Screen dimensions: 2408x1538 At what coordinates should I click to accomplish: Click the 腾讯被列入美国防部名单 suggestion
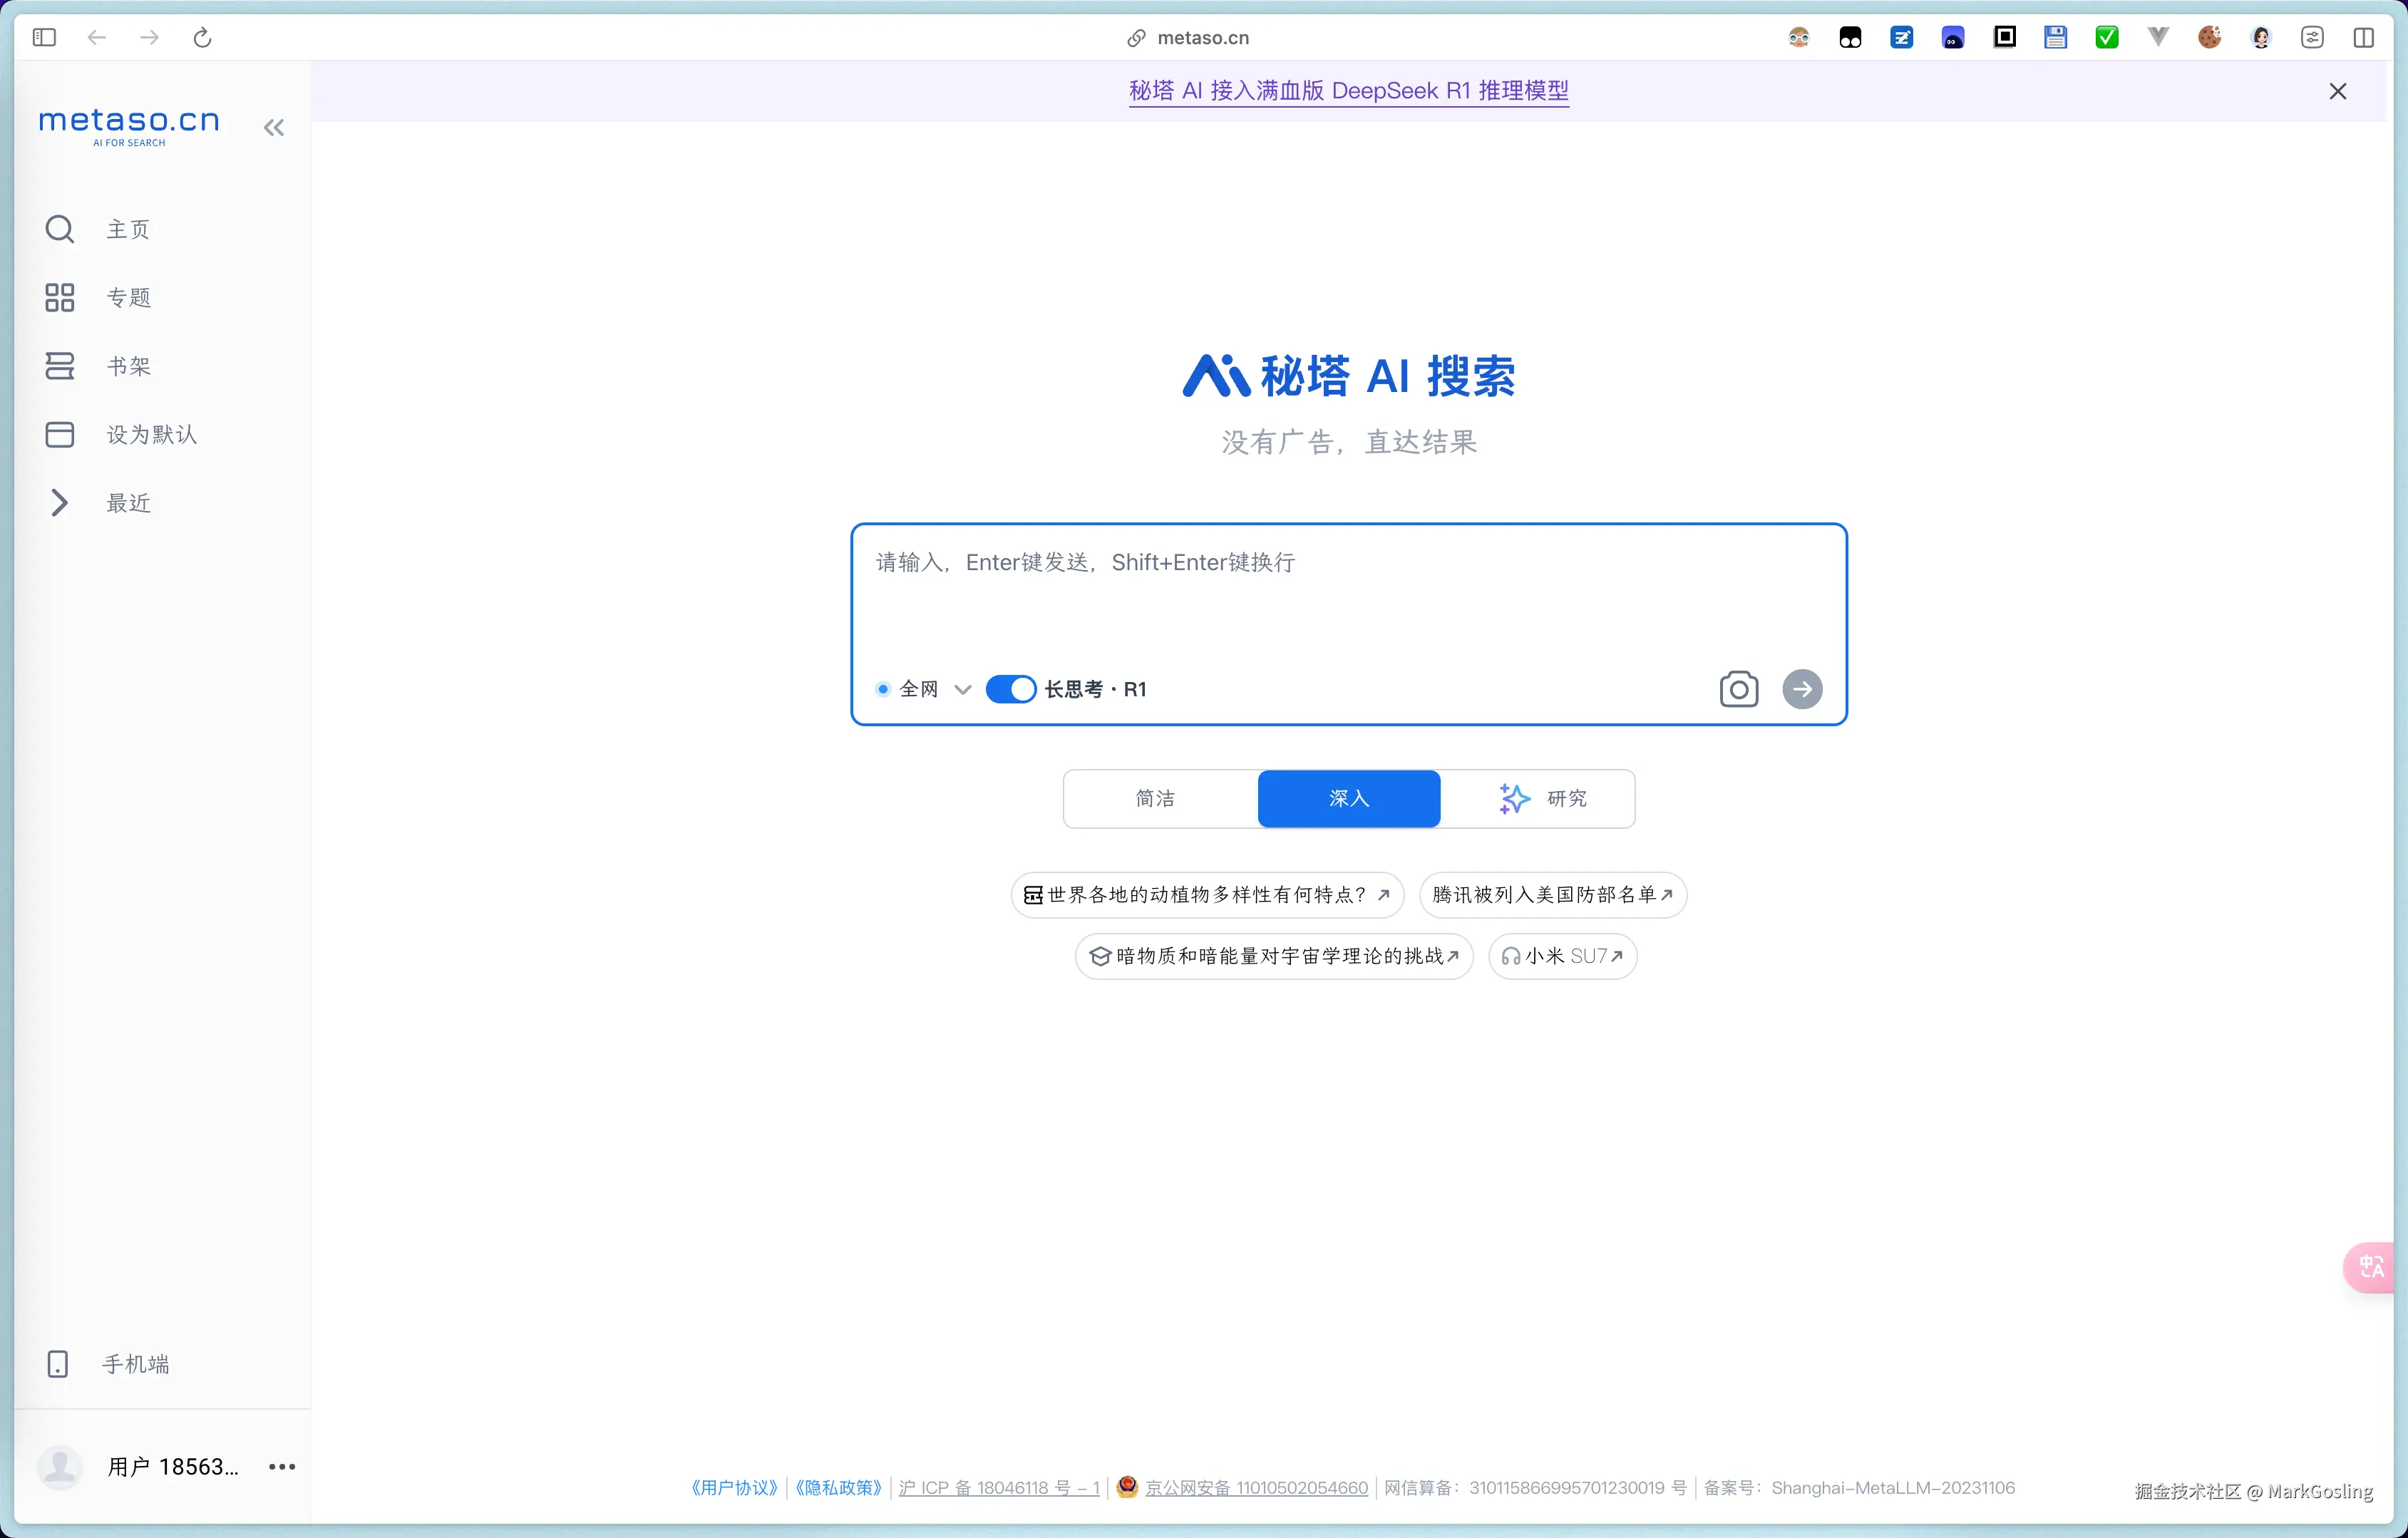(x=1552, y=894)
